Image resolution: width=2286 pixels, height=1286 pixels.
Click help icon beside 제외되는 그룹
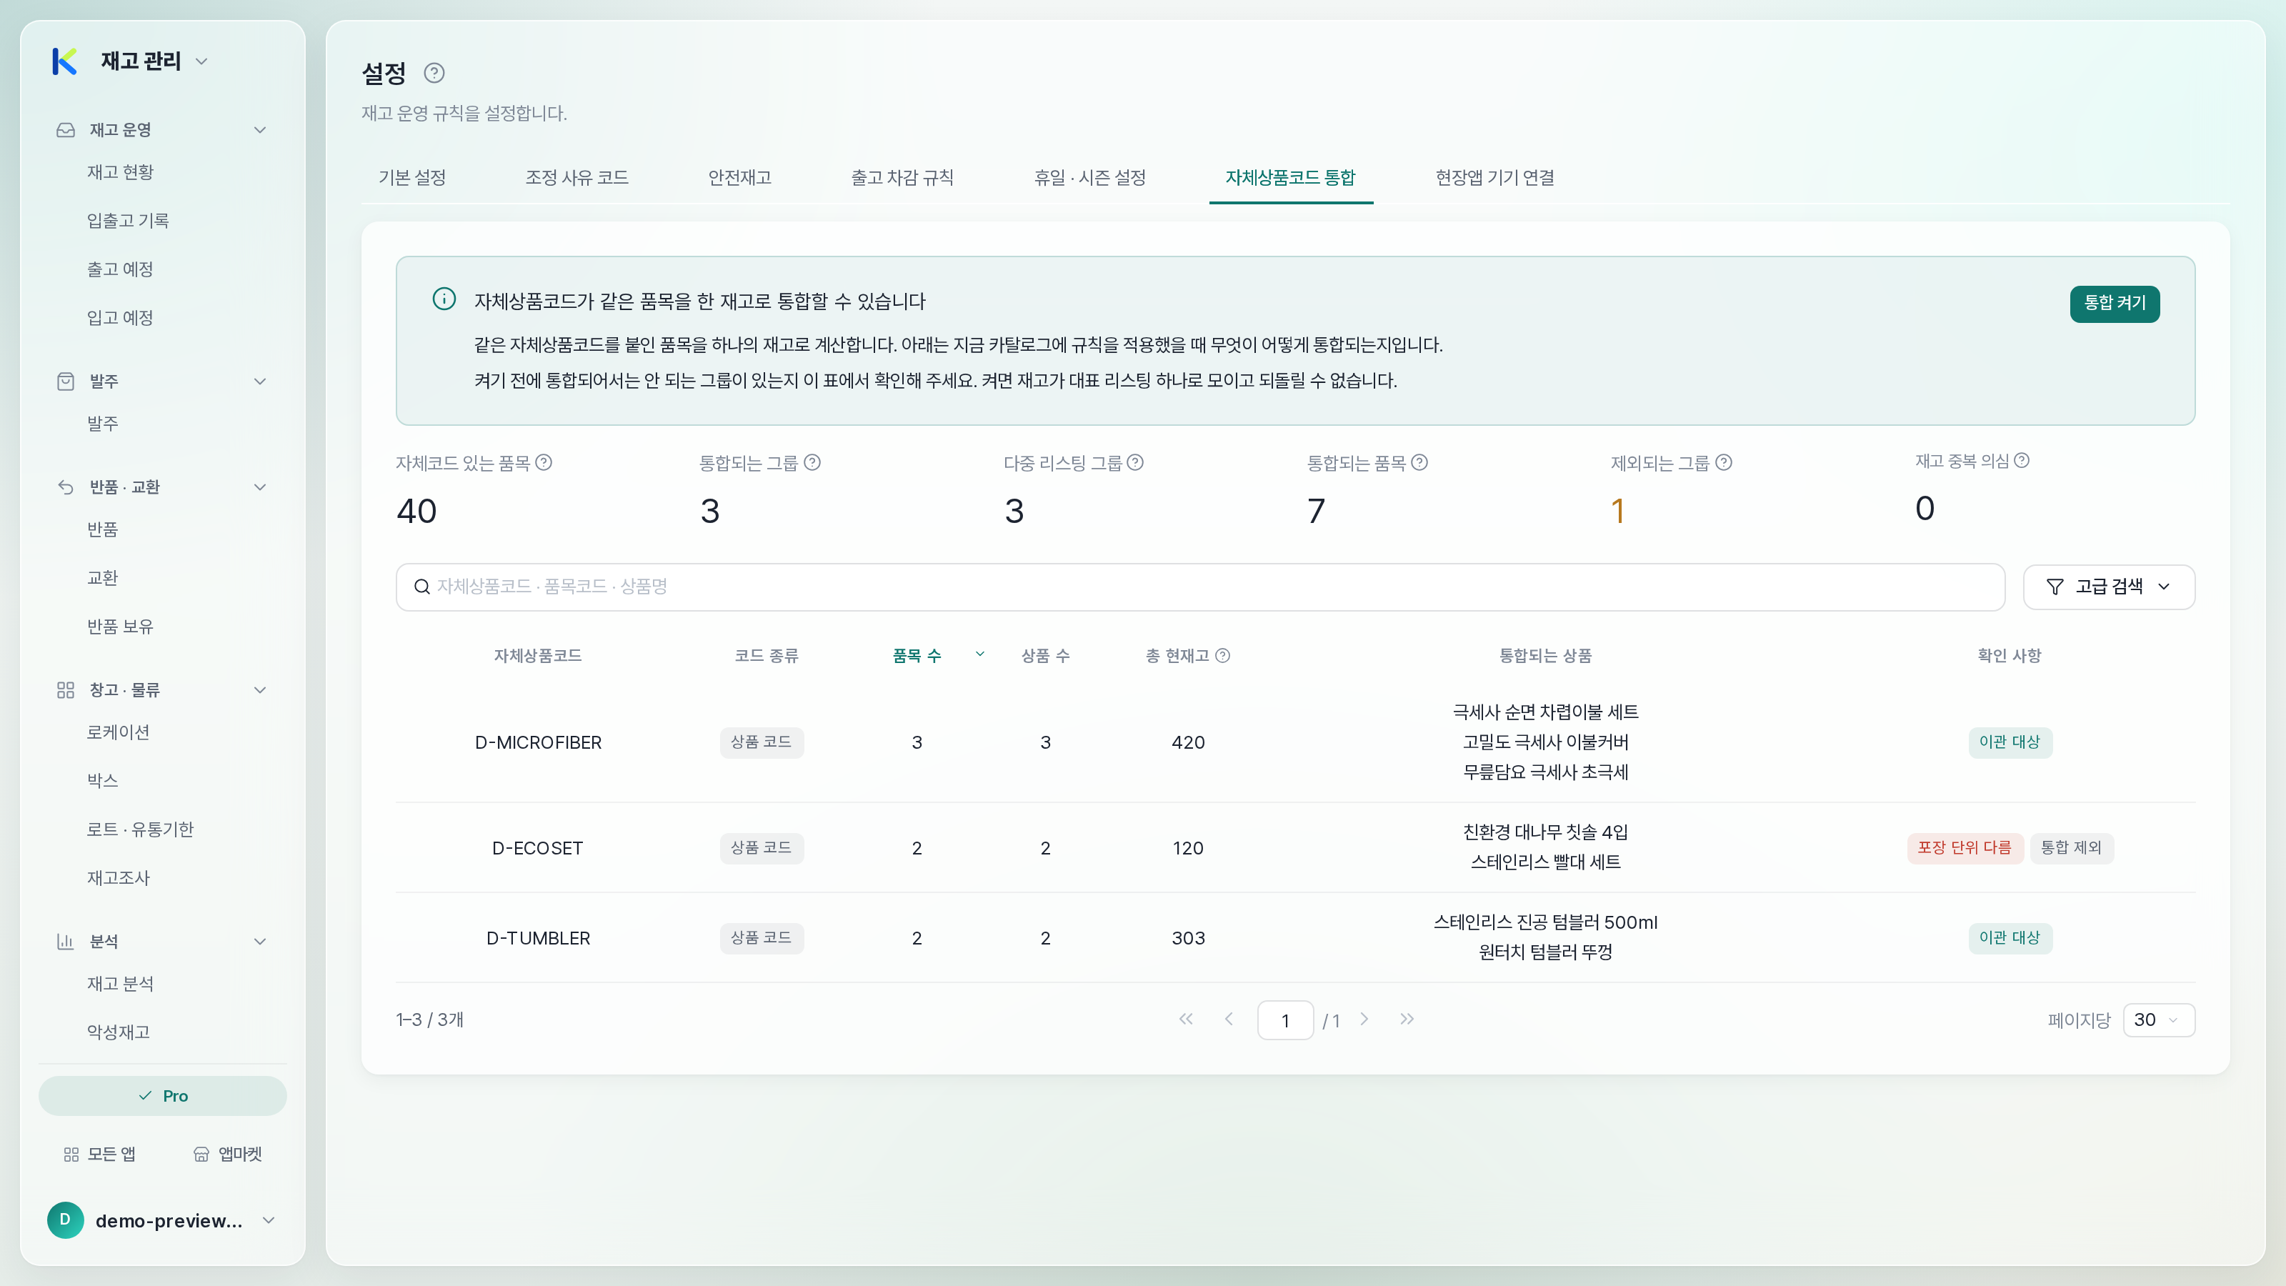(1723, 462)
